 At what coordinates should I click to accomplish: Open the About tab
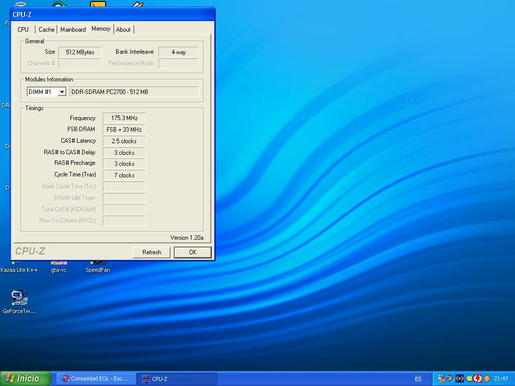(x=123, y=30)
